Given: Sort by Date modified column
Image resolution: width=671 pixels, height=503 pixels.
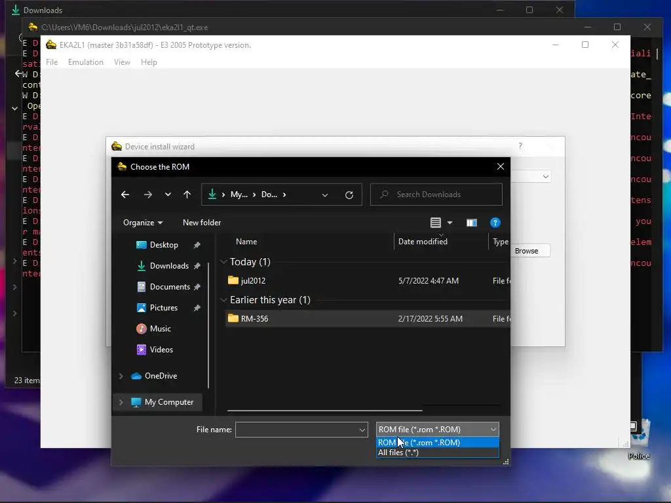Looking at the screenshot, I should coord(423,242).
